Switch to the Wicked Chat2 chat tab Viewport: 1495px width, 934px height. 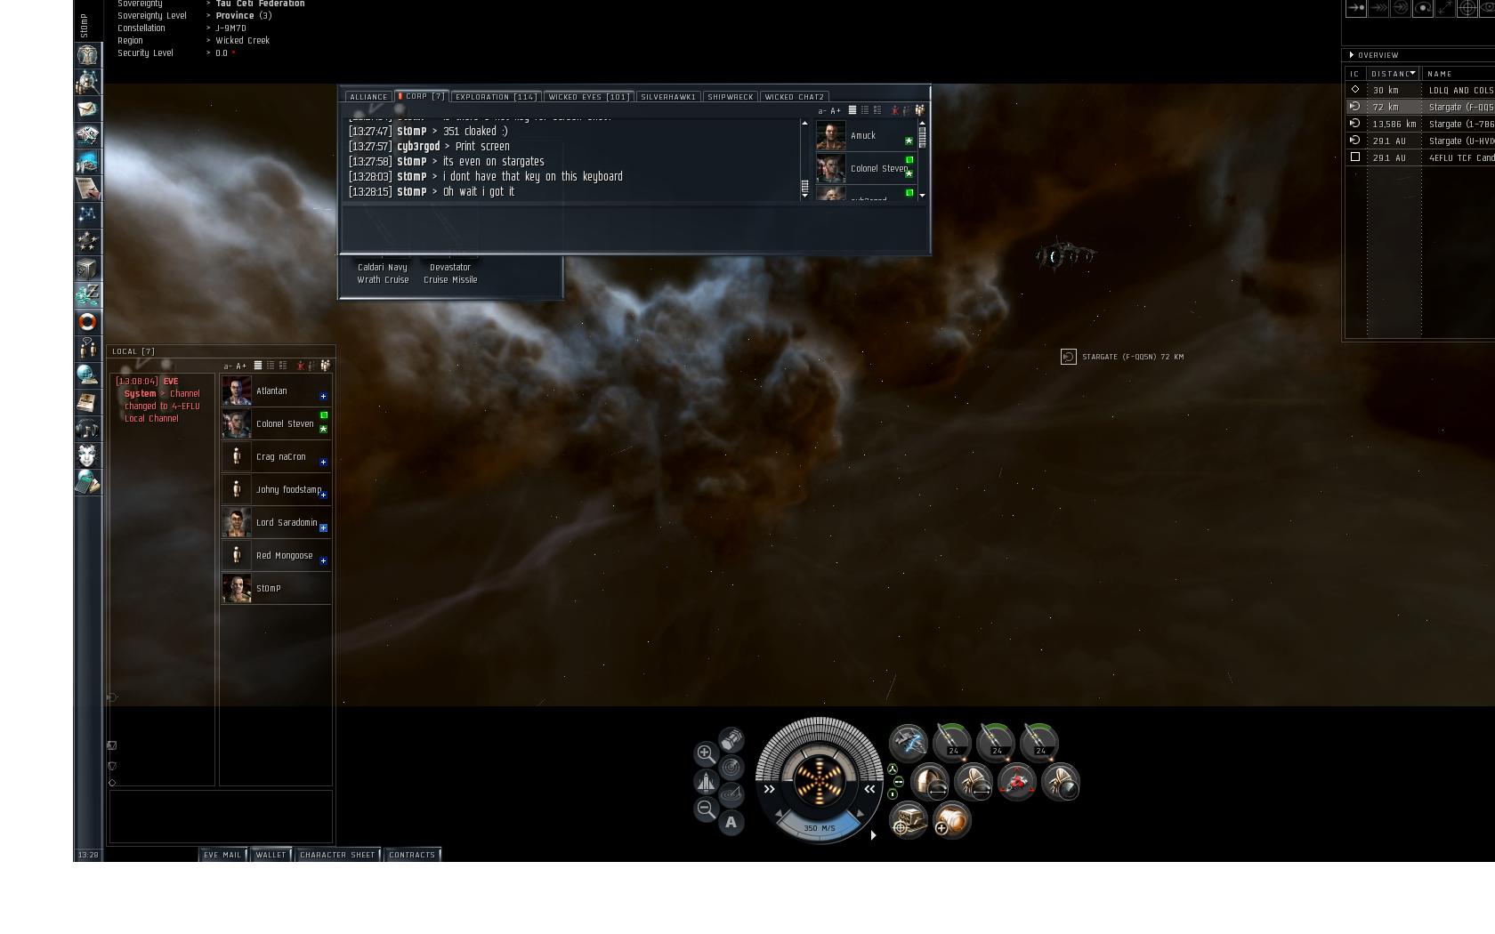pyautogui.click(x=795, y=97)
